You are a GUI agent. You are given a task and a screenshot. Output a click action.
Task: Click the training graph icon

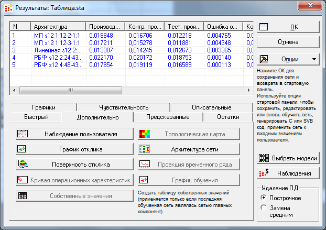(x=144, y=180)
